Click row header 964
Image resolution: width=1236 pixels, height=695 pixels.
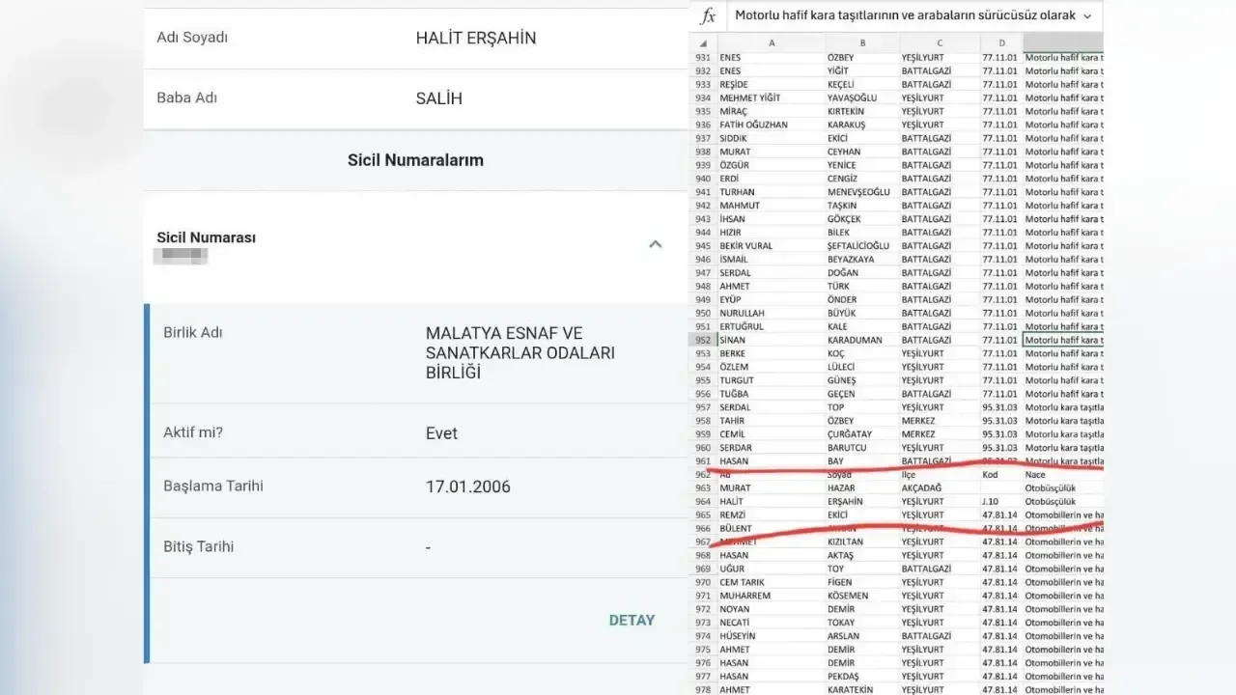pos(702,502)
